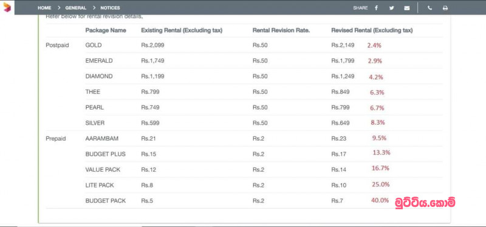
Task: Open HOME breadcrumb link
Action: [44, 8]
